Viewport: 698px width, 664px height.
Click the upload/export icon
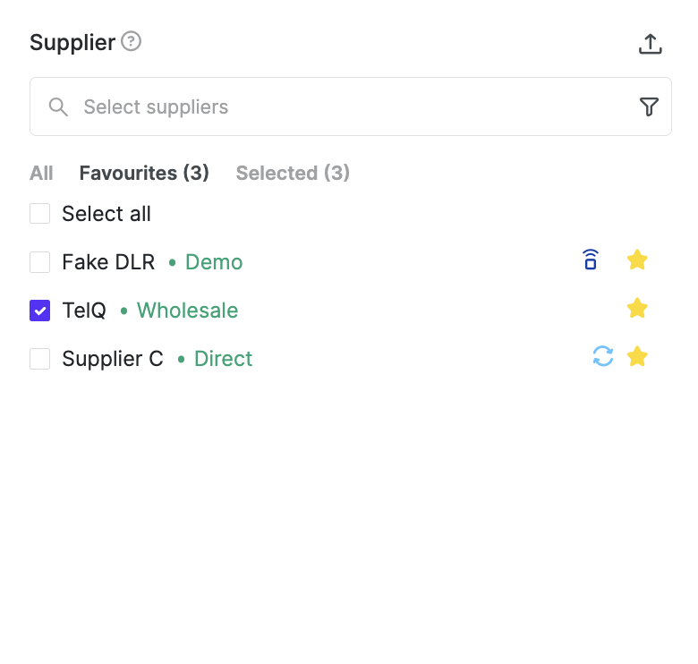(x=650, y=44)
